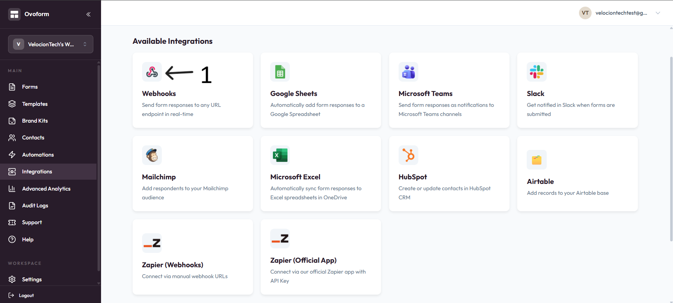Click the sidebar vertical scrollbar
673x303 pixels.
pos(99,168)
